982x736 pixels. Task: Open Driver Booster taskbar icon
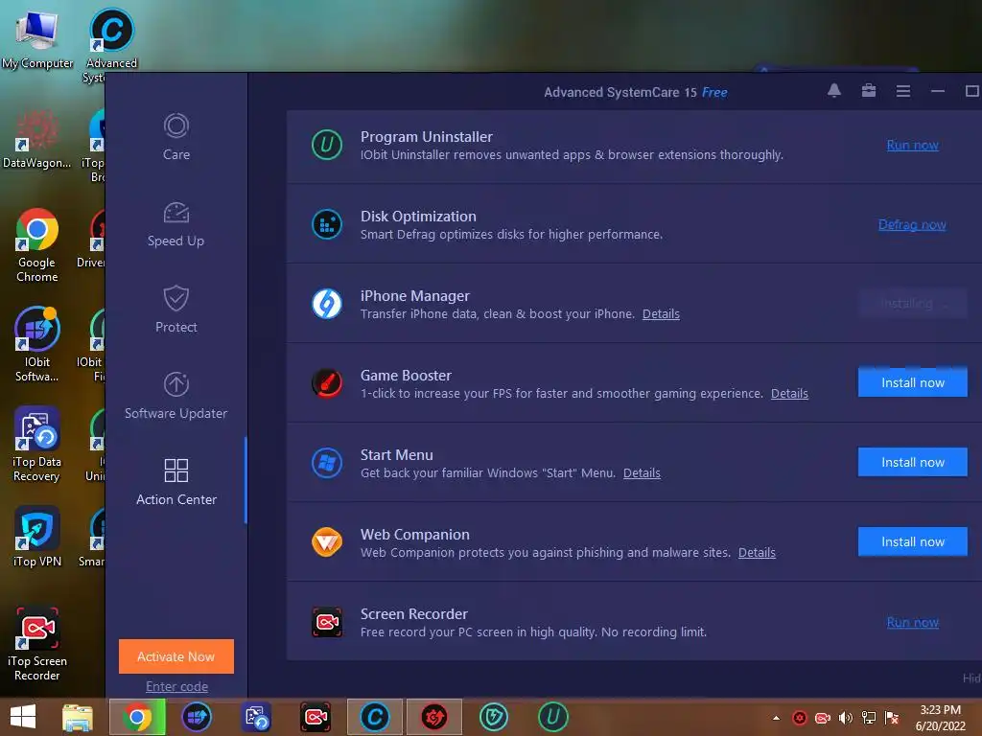click(434, 717)
